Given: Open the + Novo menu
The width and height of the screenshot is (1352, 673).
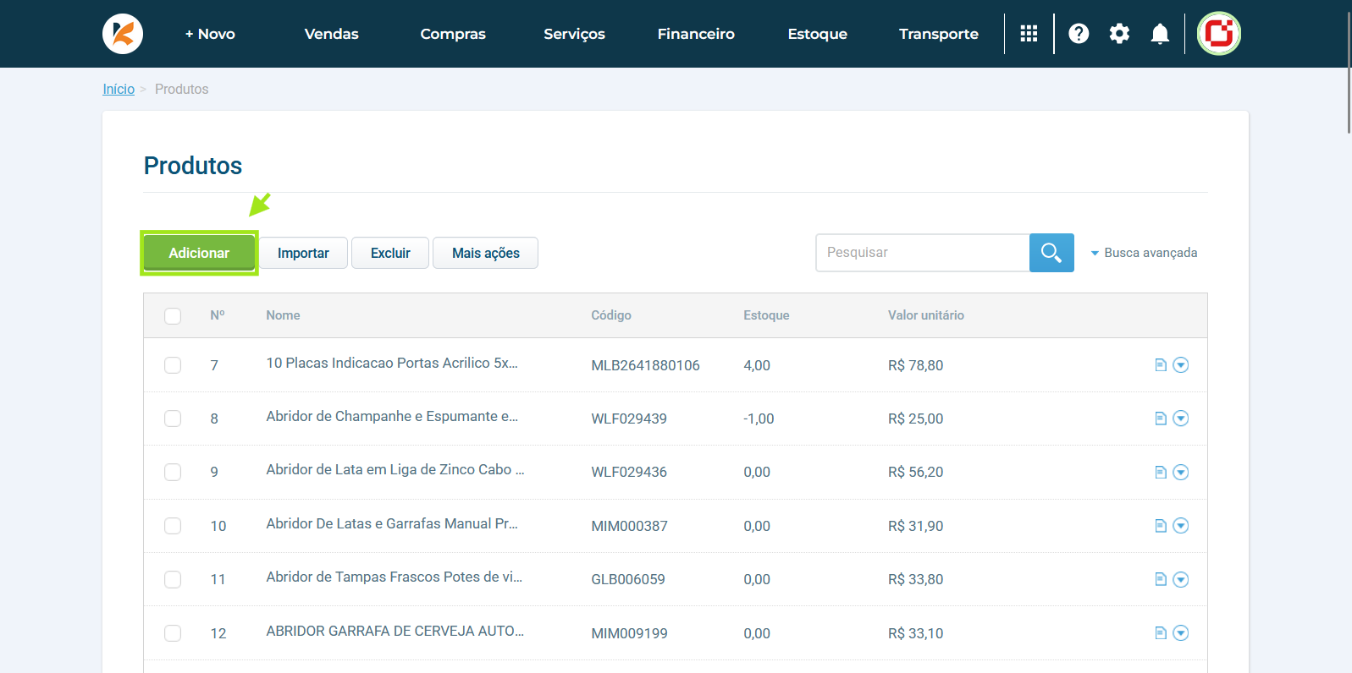Looking at the screenshot, I should (x=210, y=34).
